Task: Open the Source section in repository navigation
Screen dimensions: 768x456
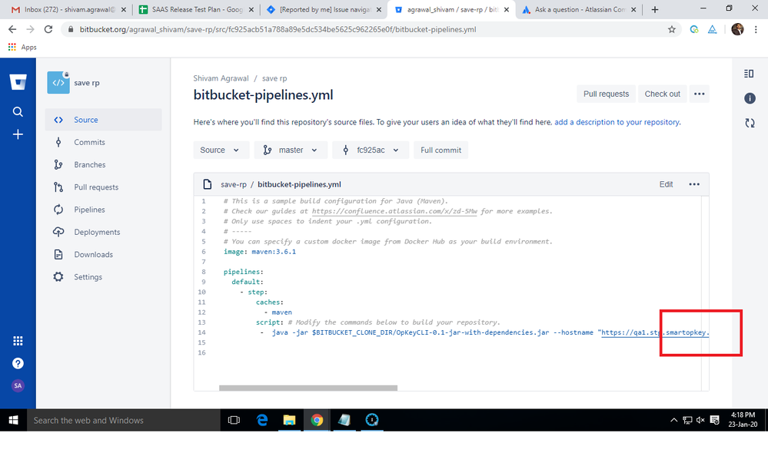Action: [103, 120]
